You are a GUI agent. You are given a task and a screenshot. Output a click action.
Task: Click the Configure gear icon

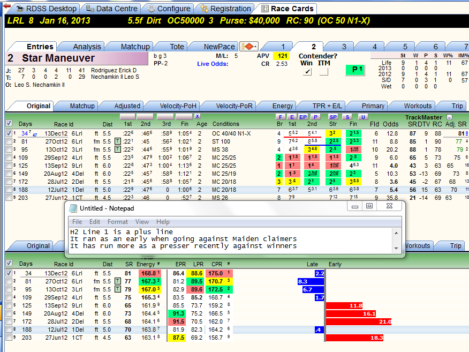(152, 9)
